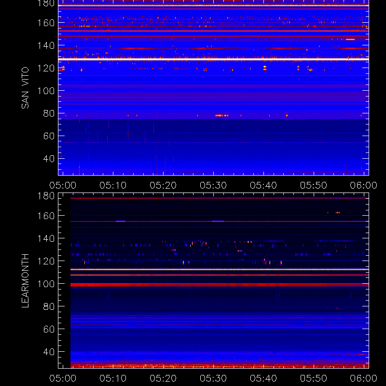
Task: Pick the 05:10 label below Learmonth plot
Action: point(113,378)
